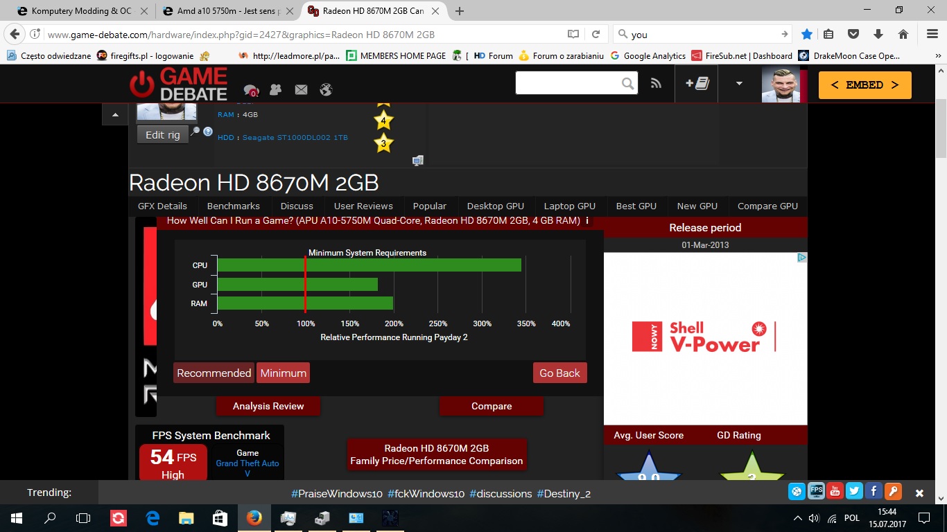Open the Popular tab
Viewport: 947px width, 532px height.
coord(430,206)
